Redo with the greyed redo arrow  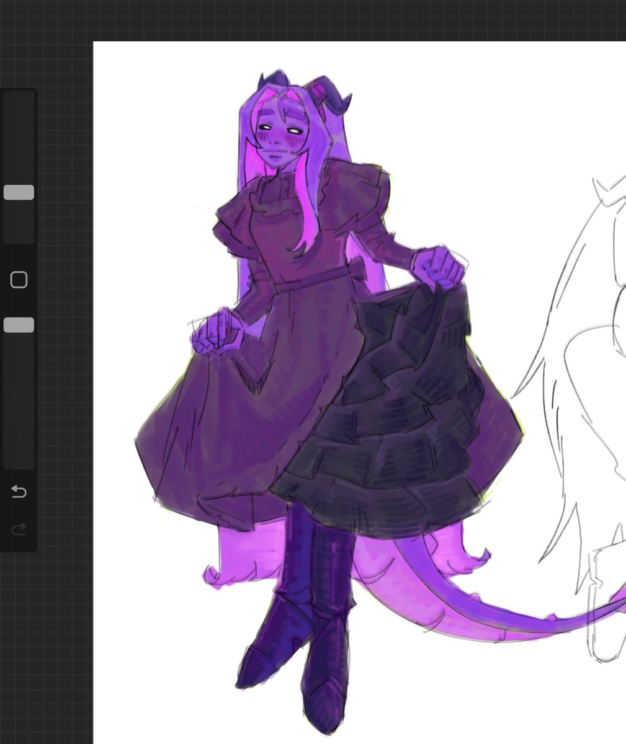(19, 529)
